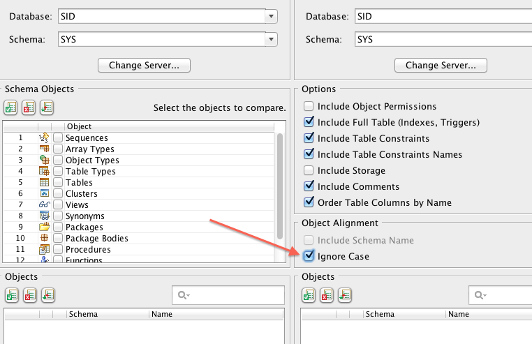Image resolution: width=532 pixels, height=344 pixels.
Task: Click left Objects search input field
Action: pyautogui.click(x=228, y=295)
